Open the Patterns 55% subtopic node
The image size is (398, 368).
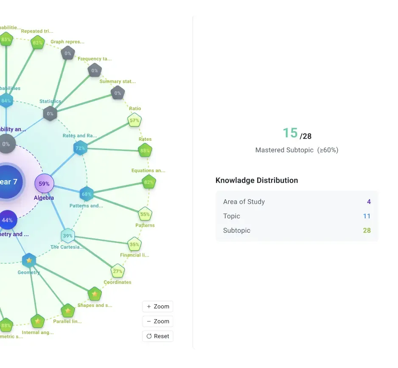145,214
